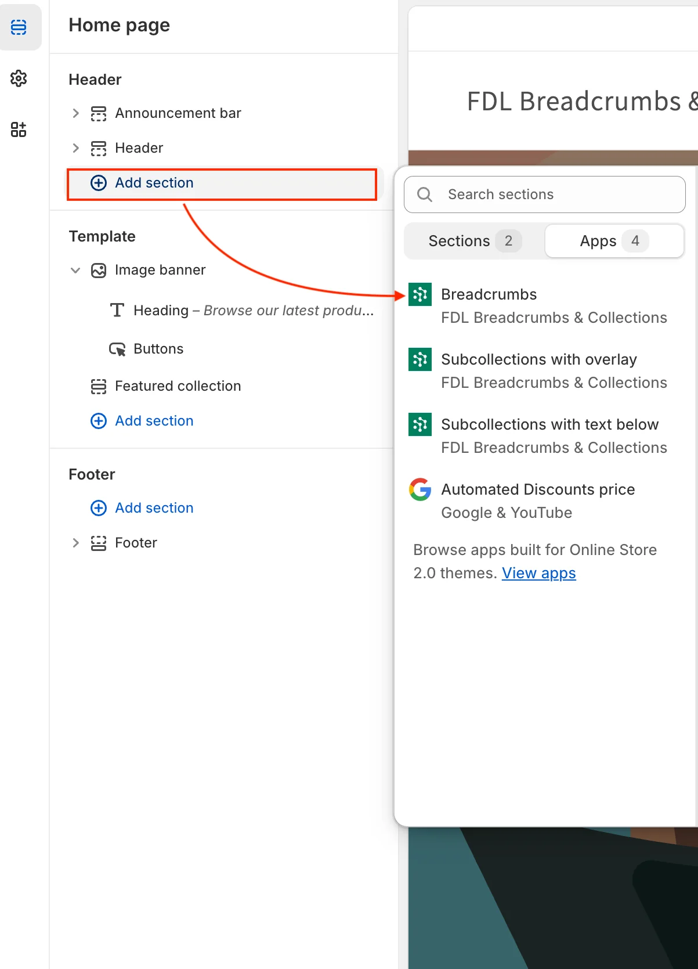The image size is (698, 969).
Task: Click Add section under Template
Action: coord(154,421)
